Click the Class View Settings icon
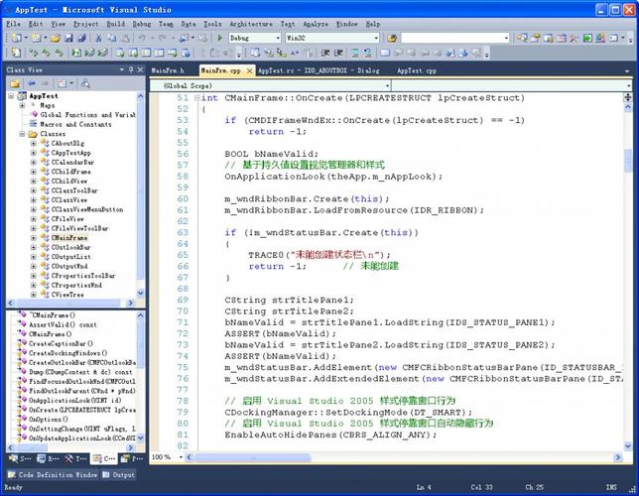This screenshot has width=639, height=496. [62, 83]
